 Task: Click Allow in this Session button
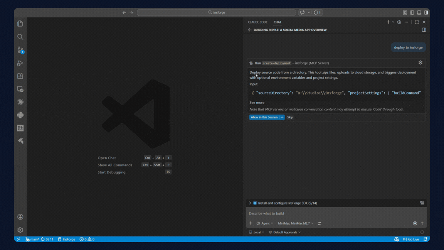click(264, 117)
